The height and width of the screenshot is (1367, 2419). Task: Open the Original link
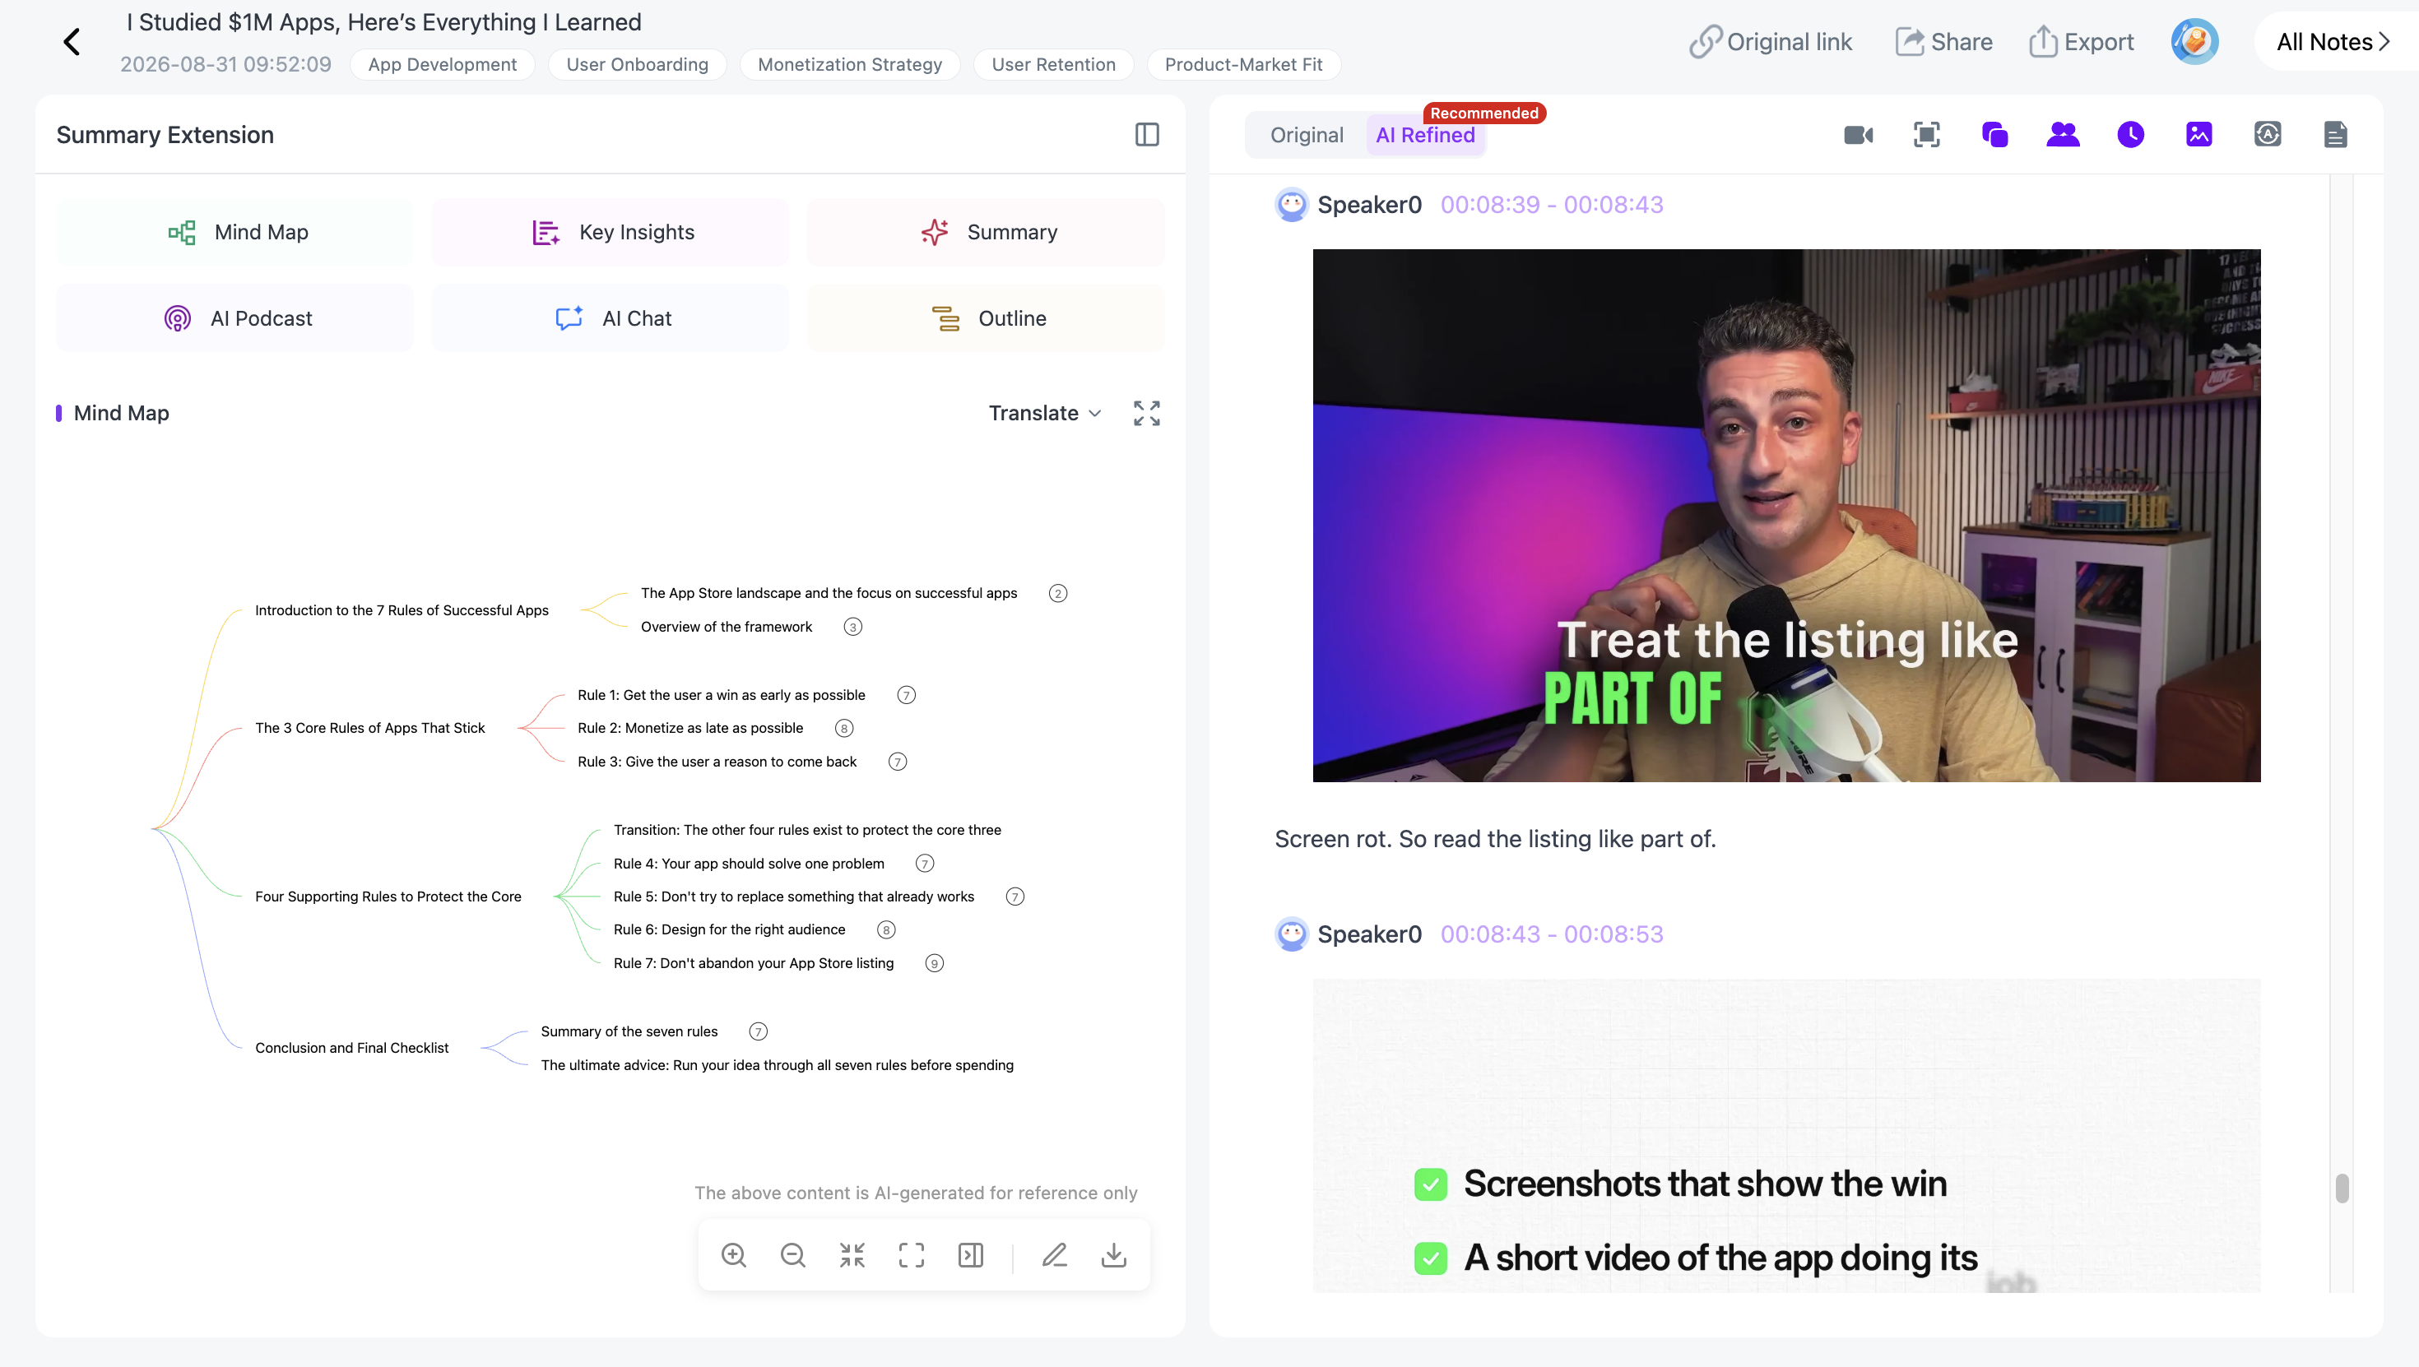(1770, 41)
